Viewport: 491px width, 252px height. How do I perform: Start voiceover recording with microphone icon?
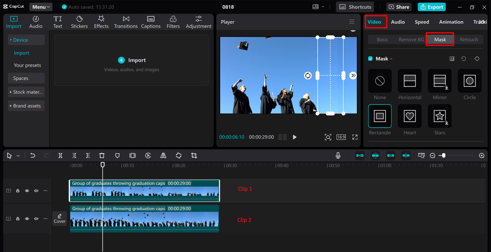(x=338, y=155)
